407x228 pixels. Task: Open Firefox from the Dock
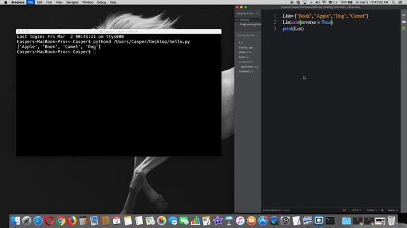coord(72,221)
